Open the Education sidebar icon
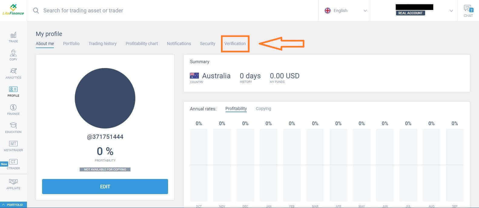Image resolution: width=479 pixels, height=208 pixels. [13, 128]
